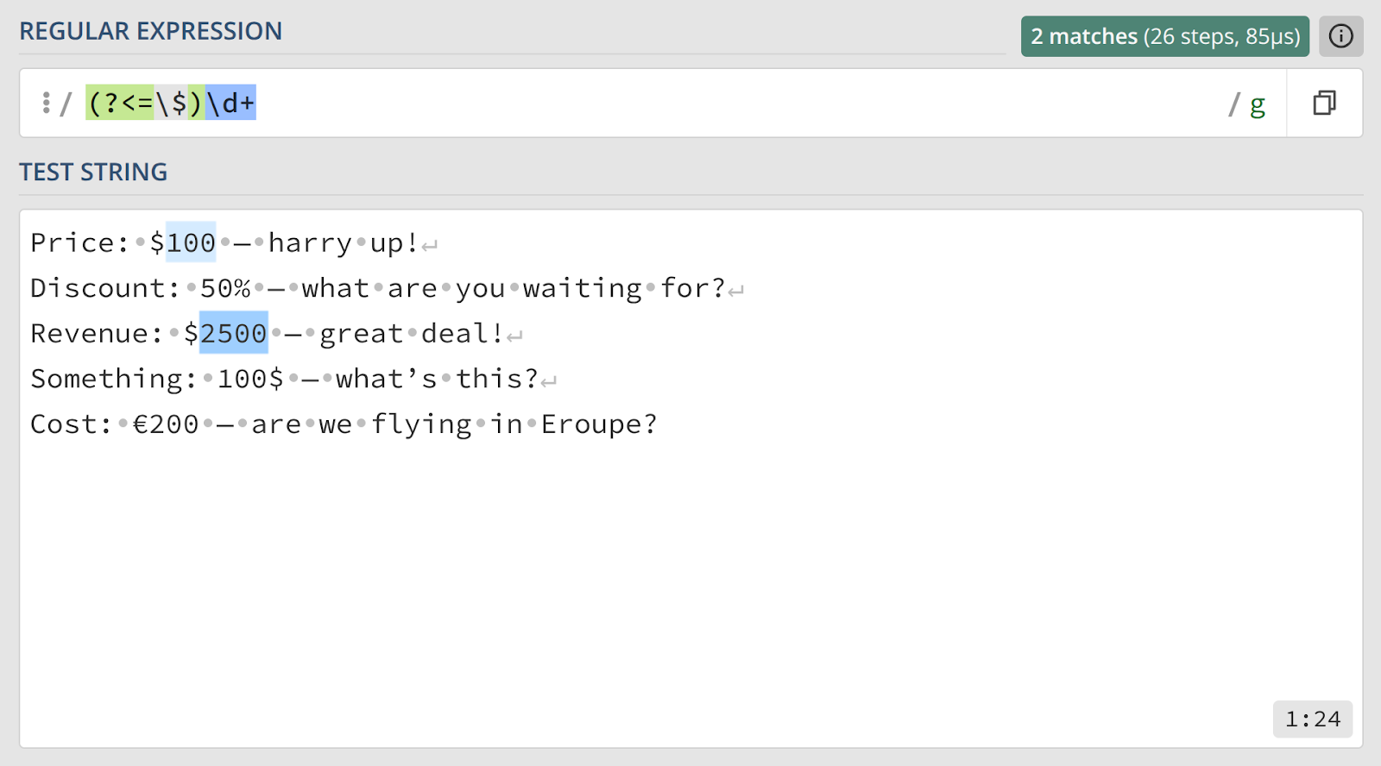Place cursor on '€200' in the test string
1381x766 pixels.
tap(166, 424)
